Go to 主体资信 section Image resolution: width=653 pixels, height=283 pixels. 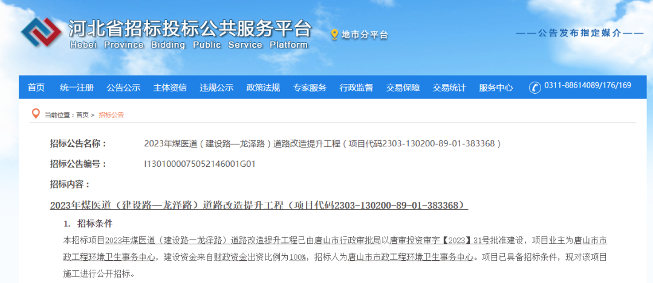[170, 88]
